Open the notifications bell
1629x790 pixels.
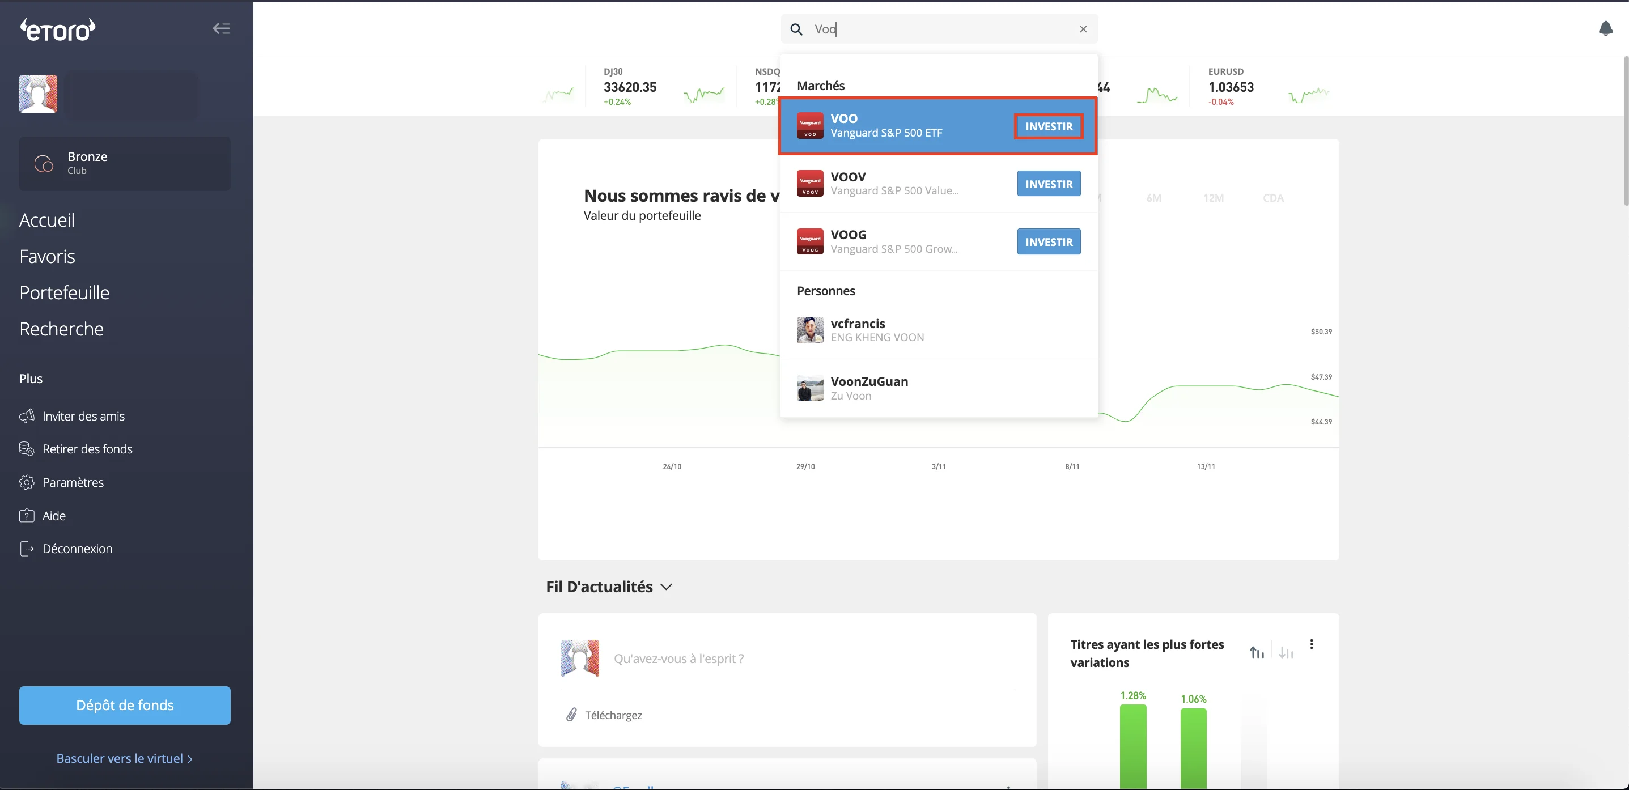(x=1605, y=28)
